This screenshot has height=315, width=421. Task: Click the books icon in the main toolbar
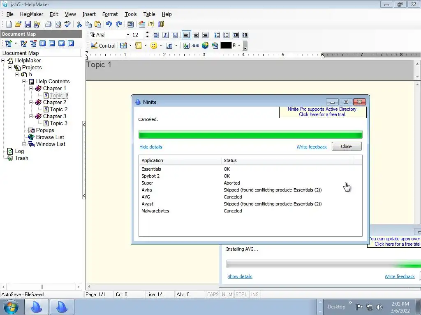(x=161, y=24)
